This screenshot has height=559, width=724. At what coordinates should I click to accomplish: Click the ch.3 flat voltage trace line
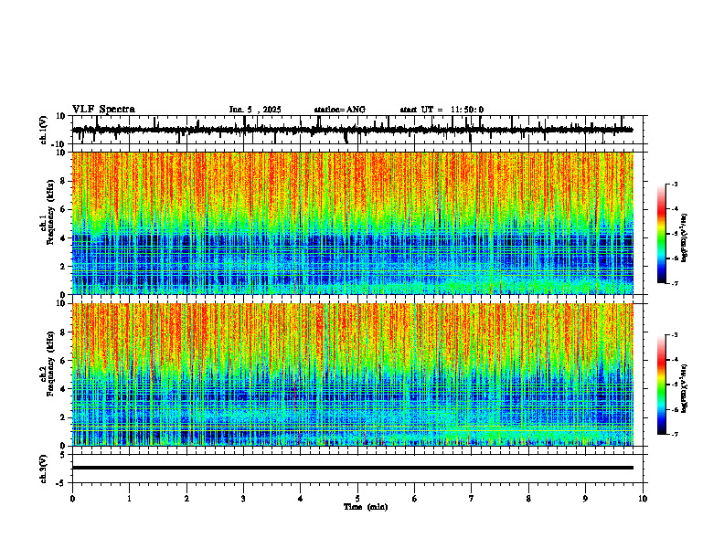(352, 468)
